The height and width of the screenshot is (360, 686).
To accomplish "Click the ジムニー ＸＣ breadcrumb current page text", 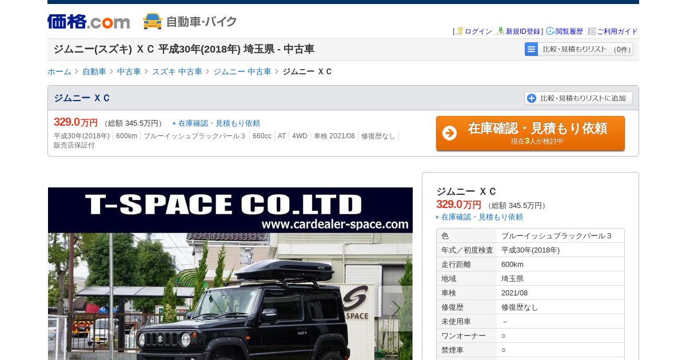I will [307, 71].
